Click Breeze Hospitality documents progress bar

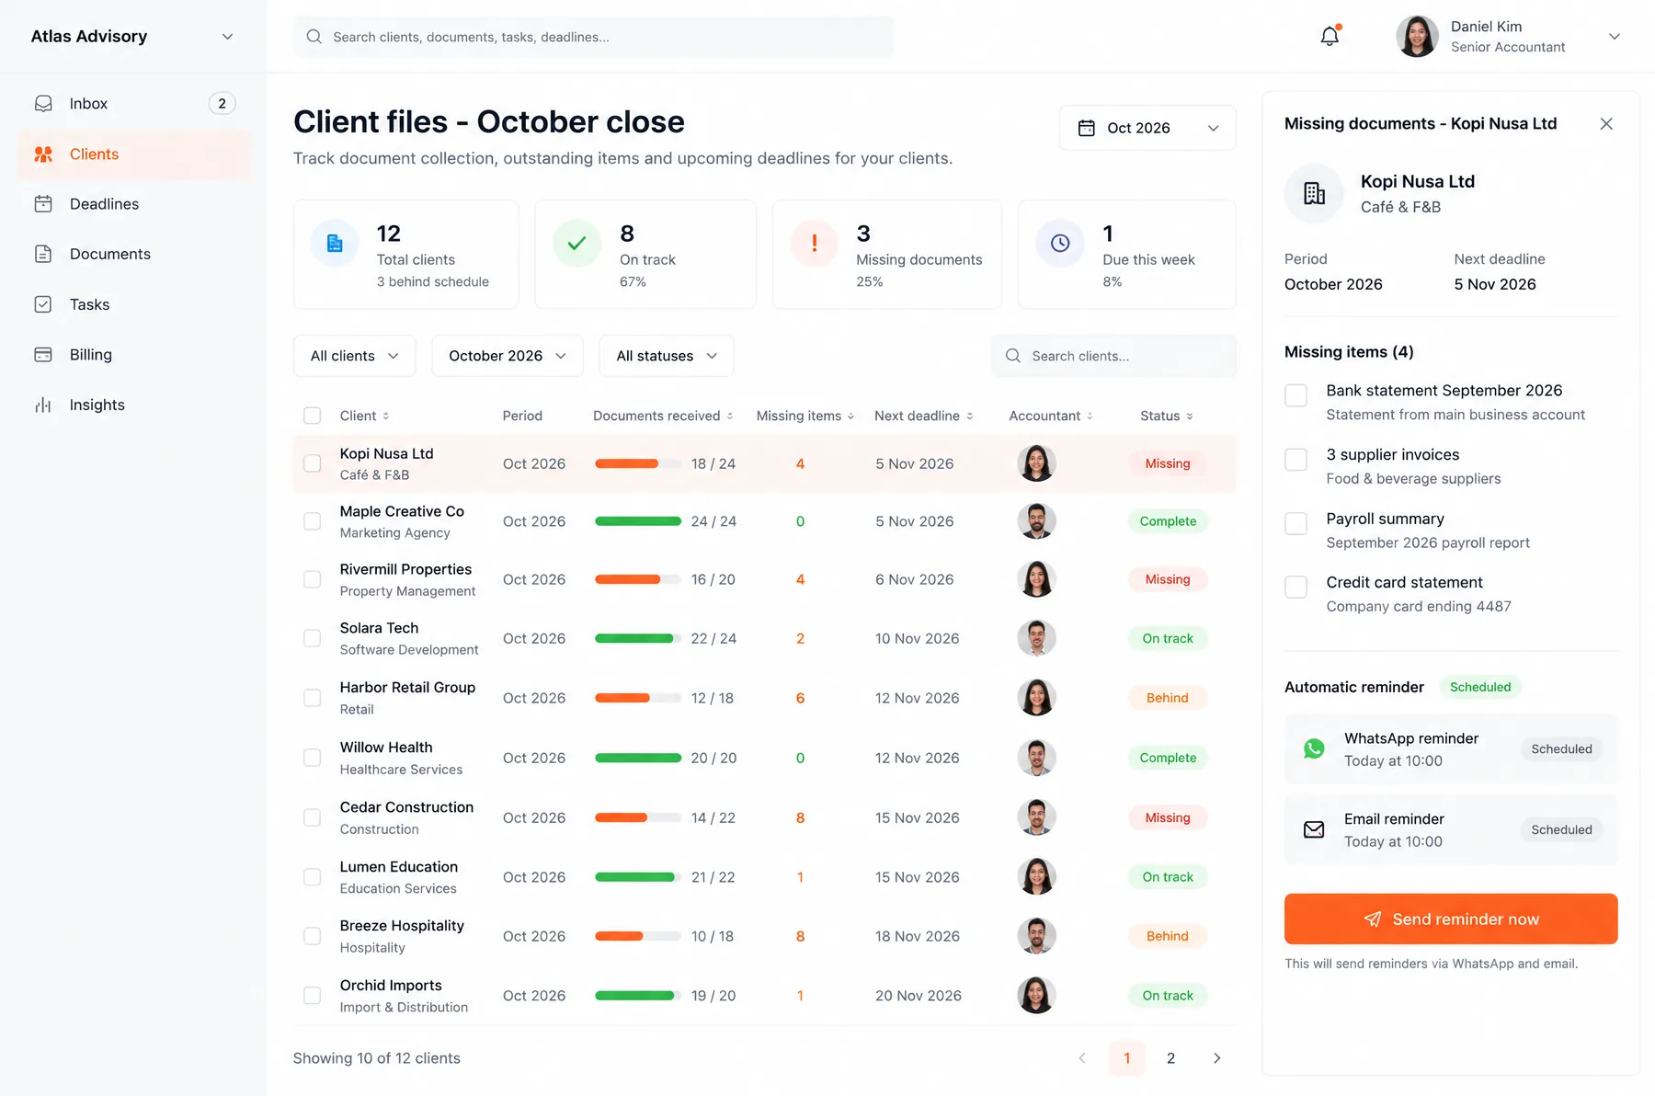[638, 937]
